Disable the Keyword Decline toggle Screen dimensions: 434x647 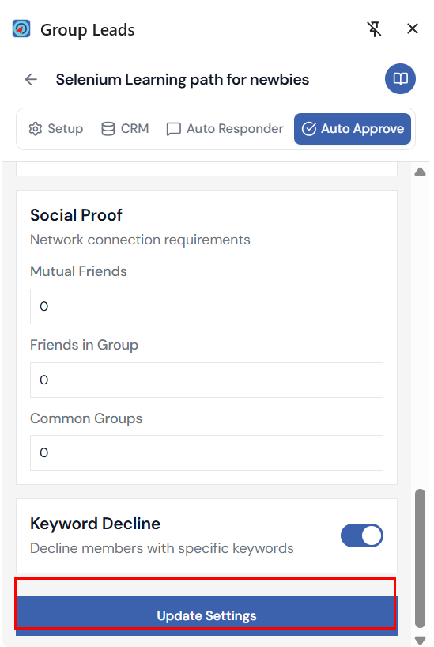362,535
